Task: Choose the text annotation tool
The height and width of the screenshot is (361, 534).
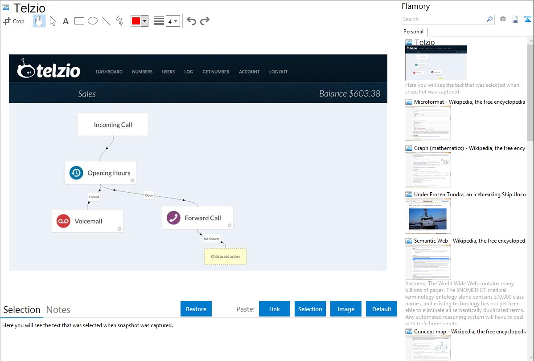Action: tap(66, 21)
